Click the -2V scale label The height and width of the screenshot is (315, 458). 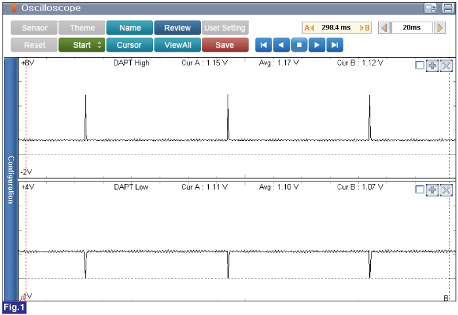click(27, 172)
